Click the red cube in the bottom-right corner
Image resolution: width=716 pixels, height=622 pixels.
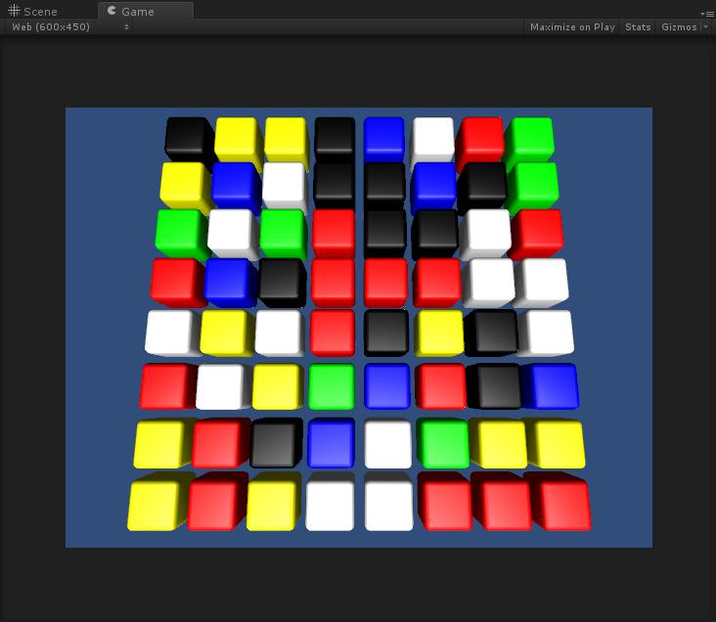560,503
